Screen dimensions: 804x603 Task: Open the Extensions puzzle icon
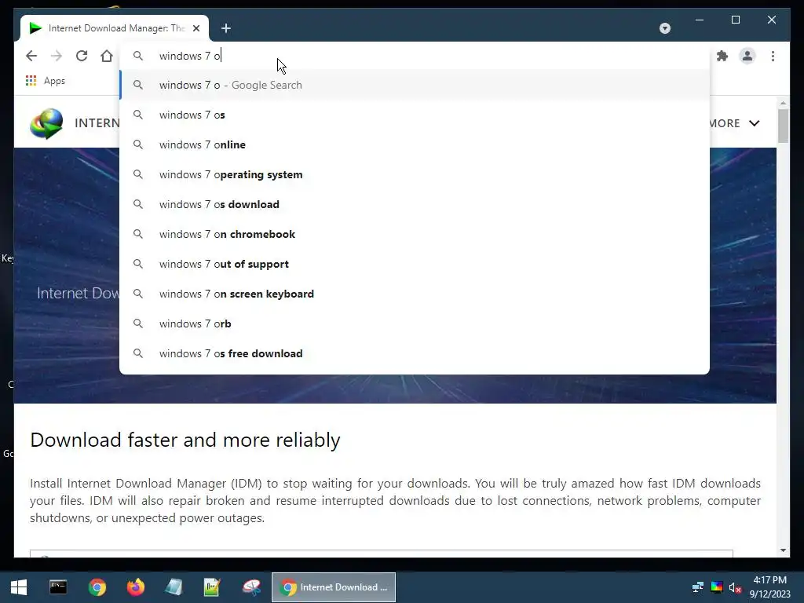(722, 56)
